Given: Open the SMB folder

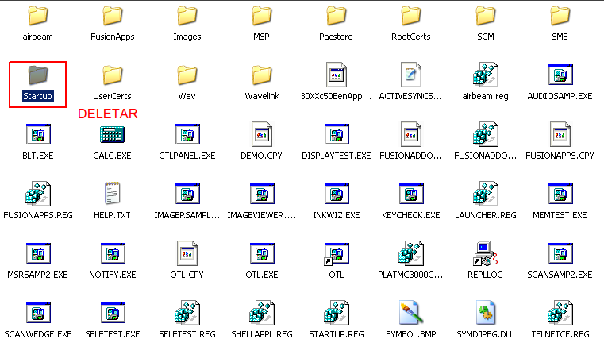Looking at the screenshot, I should click(x=560, y=16).
